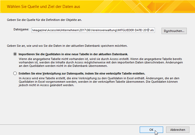This screenshot has height=135, width=195.
Task: Click the Dateiname label
Action: 21,30
